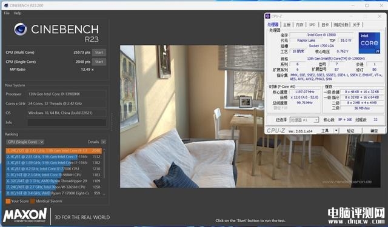Open the 处理器 #1 selection dropdown in CPU-Z
This screenshot has height=227, width=388.
[304, 120]
